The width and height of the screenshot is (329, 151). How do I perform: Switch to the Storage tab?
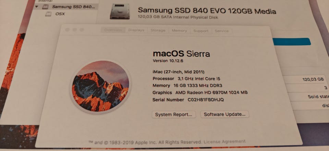click(x=158, y=30)
